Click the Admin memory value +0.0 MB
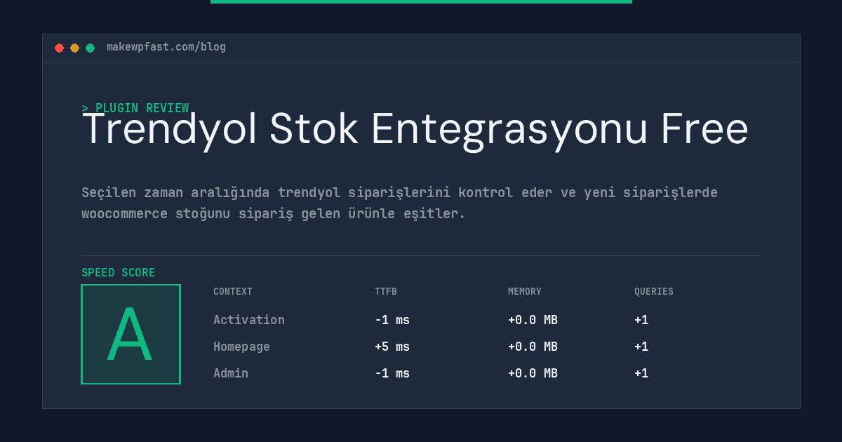The width and height of the screenshot is (842, 442). pos(533,373)
